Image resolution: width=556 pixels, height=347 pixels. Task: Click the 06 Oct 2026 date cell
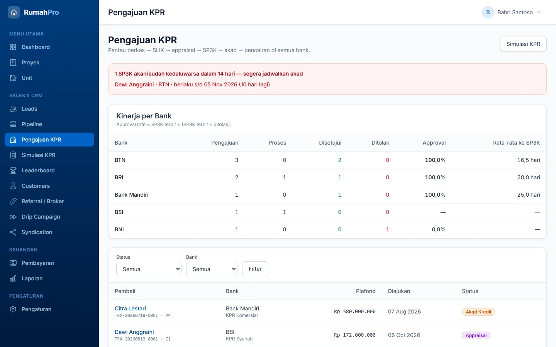[404, 335]
